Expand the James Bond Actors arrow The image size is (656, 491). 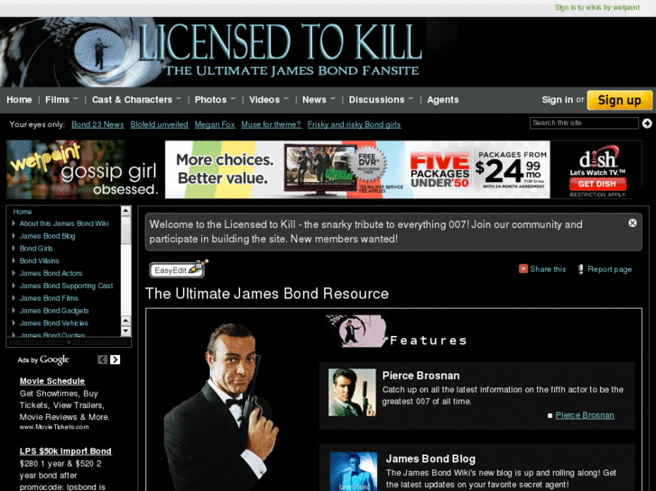click(14, 273)
